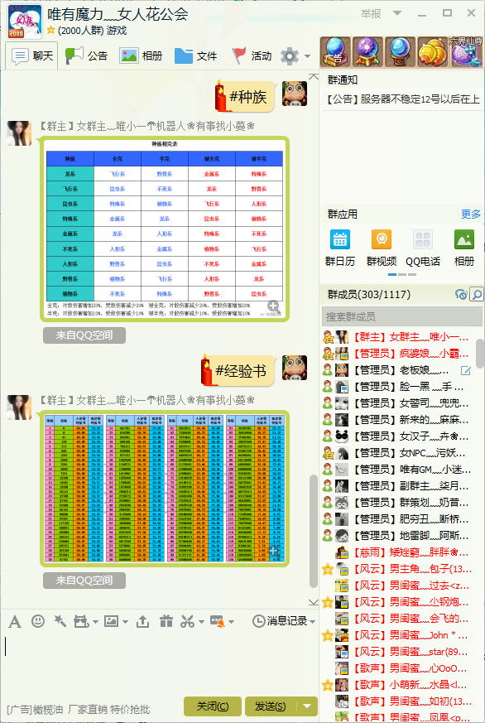The height and width of the screenshot is (723, 485).
Task: Open the 相册 tab
Action: [x=141, y=56]
